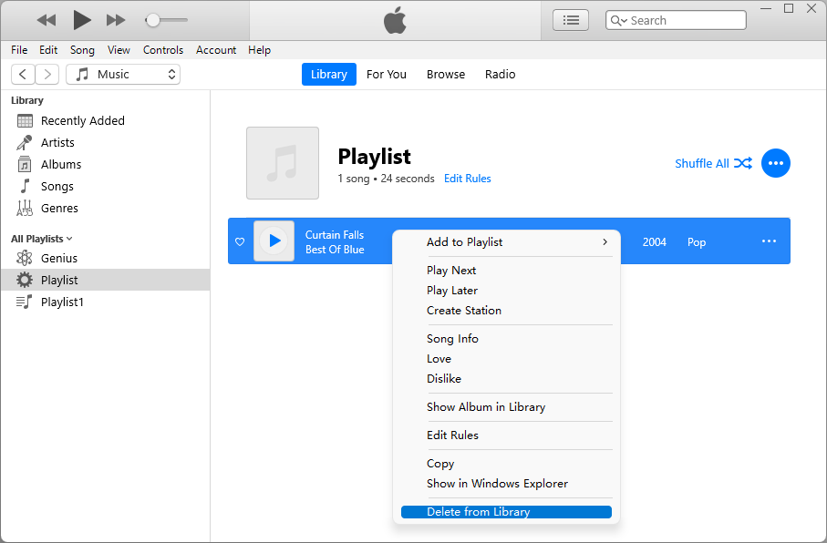Open the Up Next list view icon

coord(571,20)
